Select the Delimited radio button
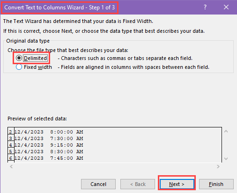The image size is (237, 193). coord(19,58)
